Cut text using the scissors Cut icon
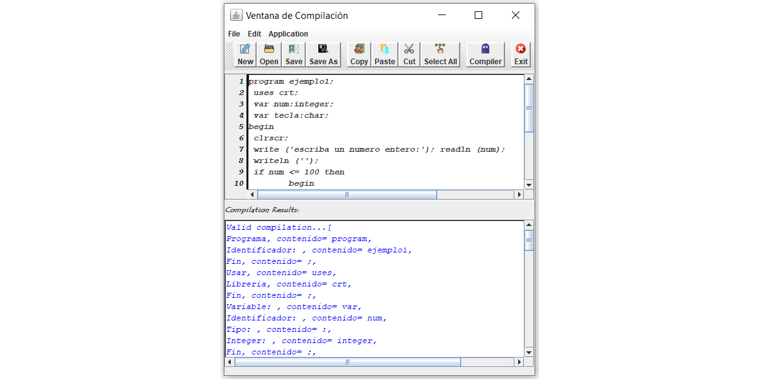The width and height of the screenshot is (759, 379). pyautogui.click(x=408, y=54)
